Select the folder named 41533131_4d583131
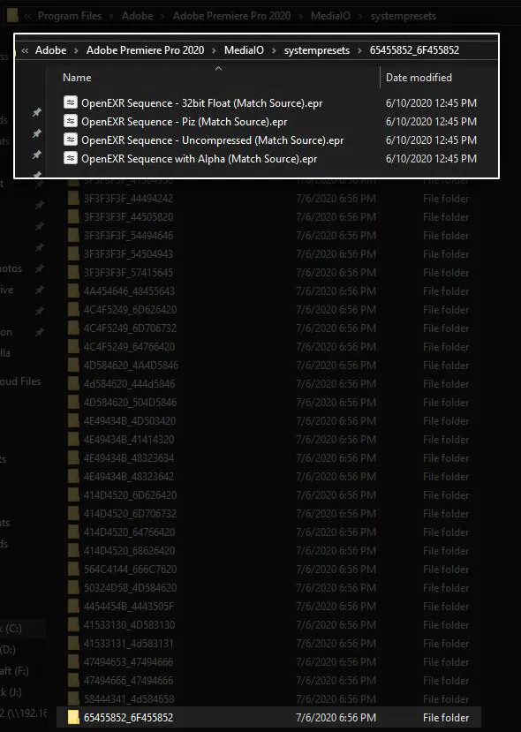The image size is (521, 732). [x=128, y=644]
